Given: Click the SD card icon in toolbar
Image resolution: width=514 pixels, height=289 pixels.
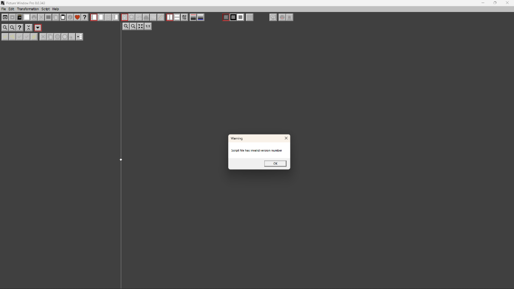Looking at the screenshot, I should [x=19, y=18].
